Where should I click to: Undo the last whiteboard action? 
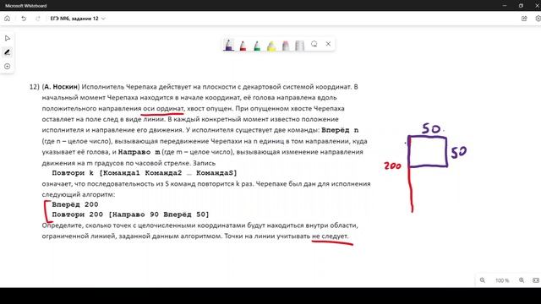click(24, 19)
